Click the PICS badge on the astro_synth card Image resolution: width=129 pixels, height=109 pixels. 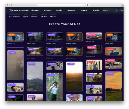pyautogui.click(x=110, y=35)
